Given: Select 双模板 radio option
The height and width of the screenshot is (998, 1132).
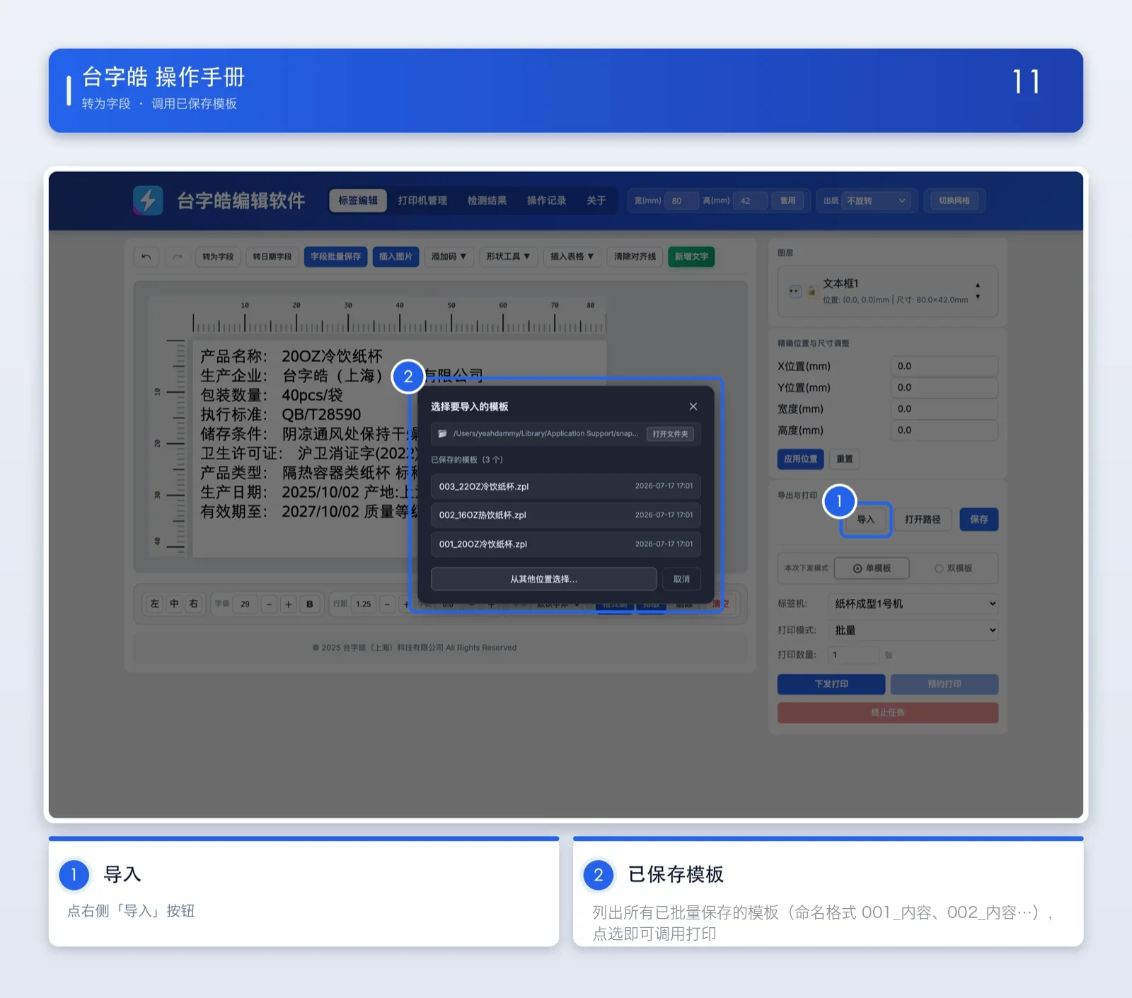Looking at the screenshot, I should click(953, 568).
